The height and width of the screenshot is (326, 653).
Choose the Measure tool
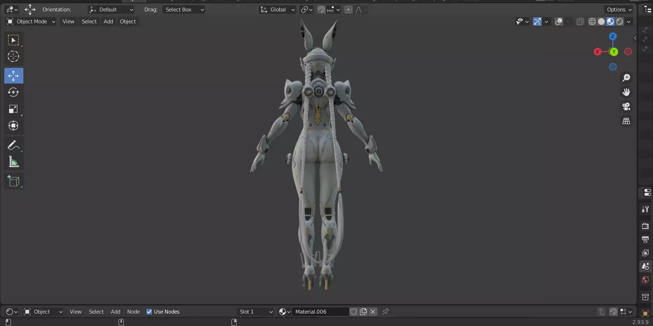[x=13, y=162]
